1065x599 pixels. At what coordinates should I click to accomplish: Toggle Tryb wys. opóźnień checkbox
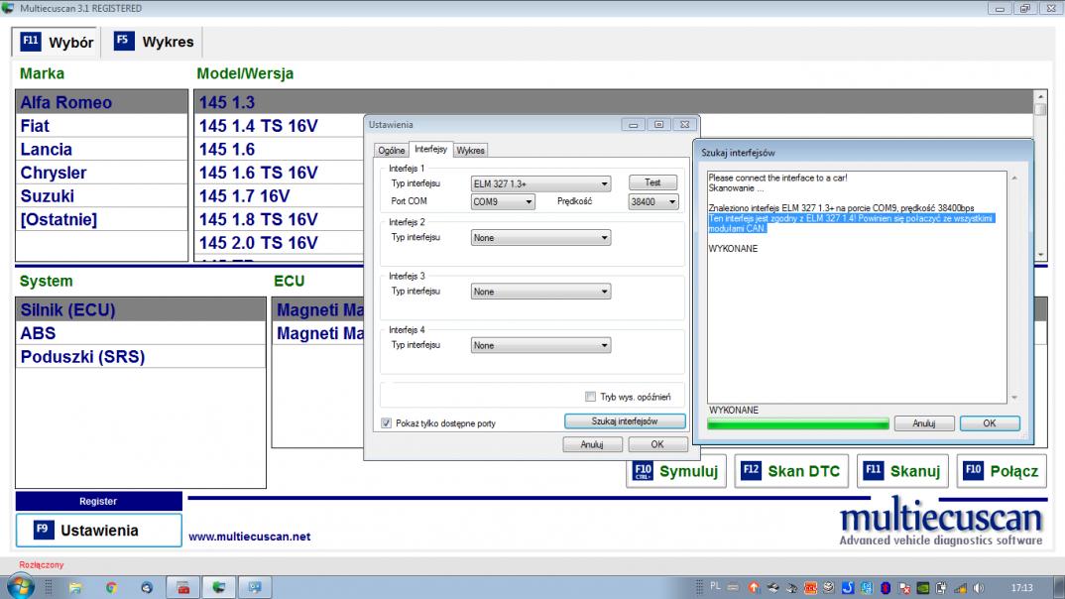590,397
